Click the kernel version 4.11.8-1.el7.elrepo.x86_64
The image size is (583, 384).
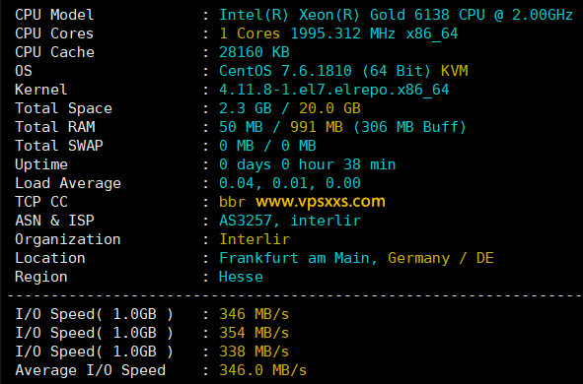(x=333, y=90)
